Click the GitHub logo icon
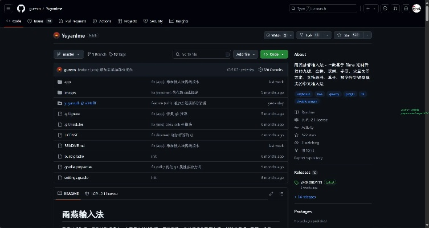This screenshot has width=429, height=228. (x=21, y=9)
